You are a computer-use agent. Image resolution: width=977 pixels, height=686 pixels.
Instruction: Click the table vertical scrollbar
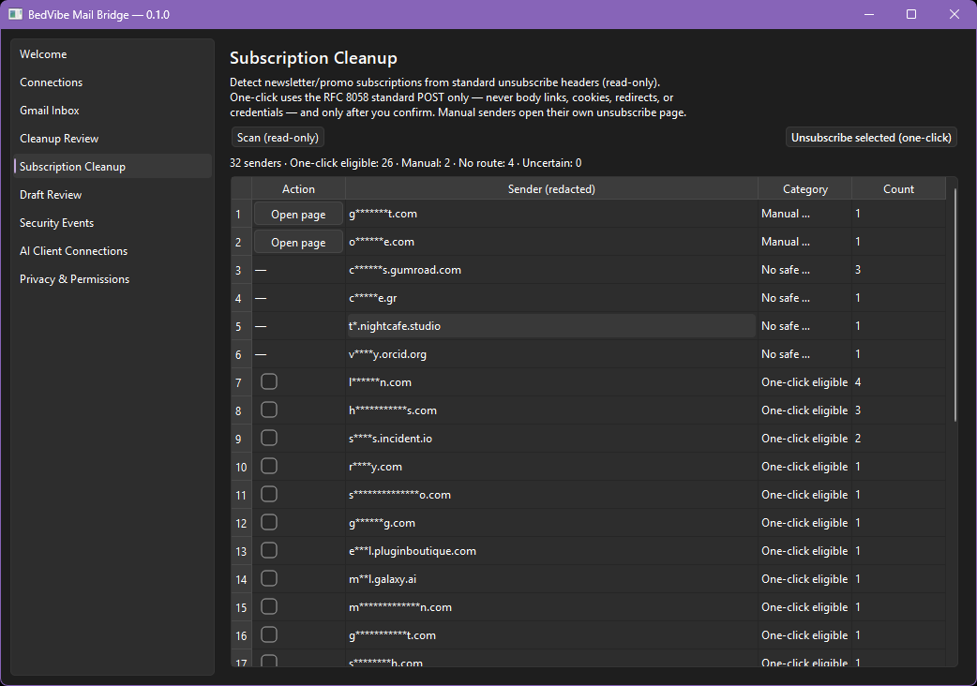click(955, 305)
